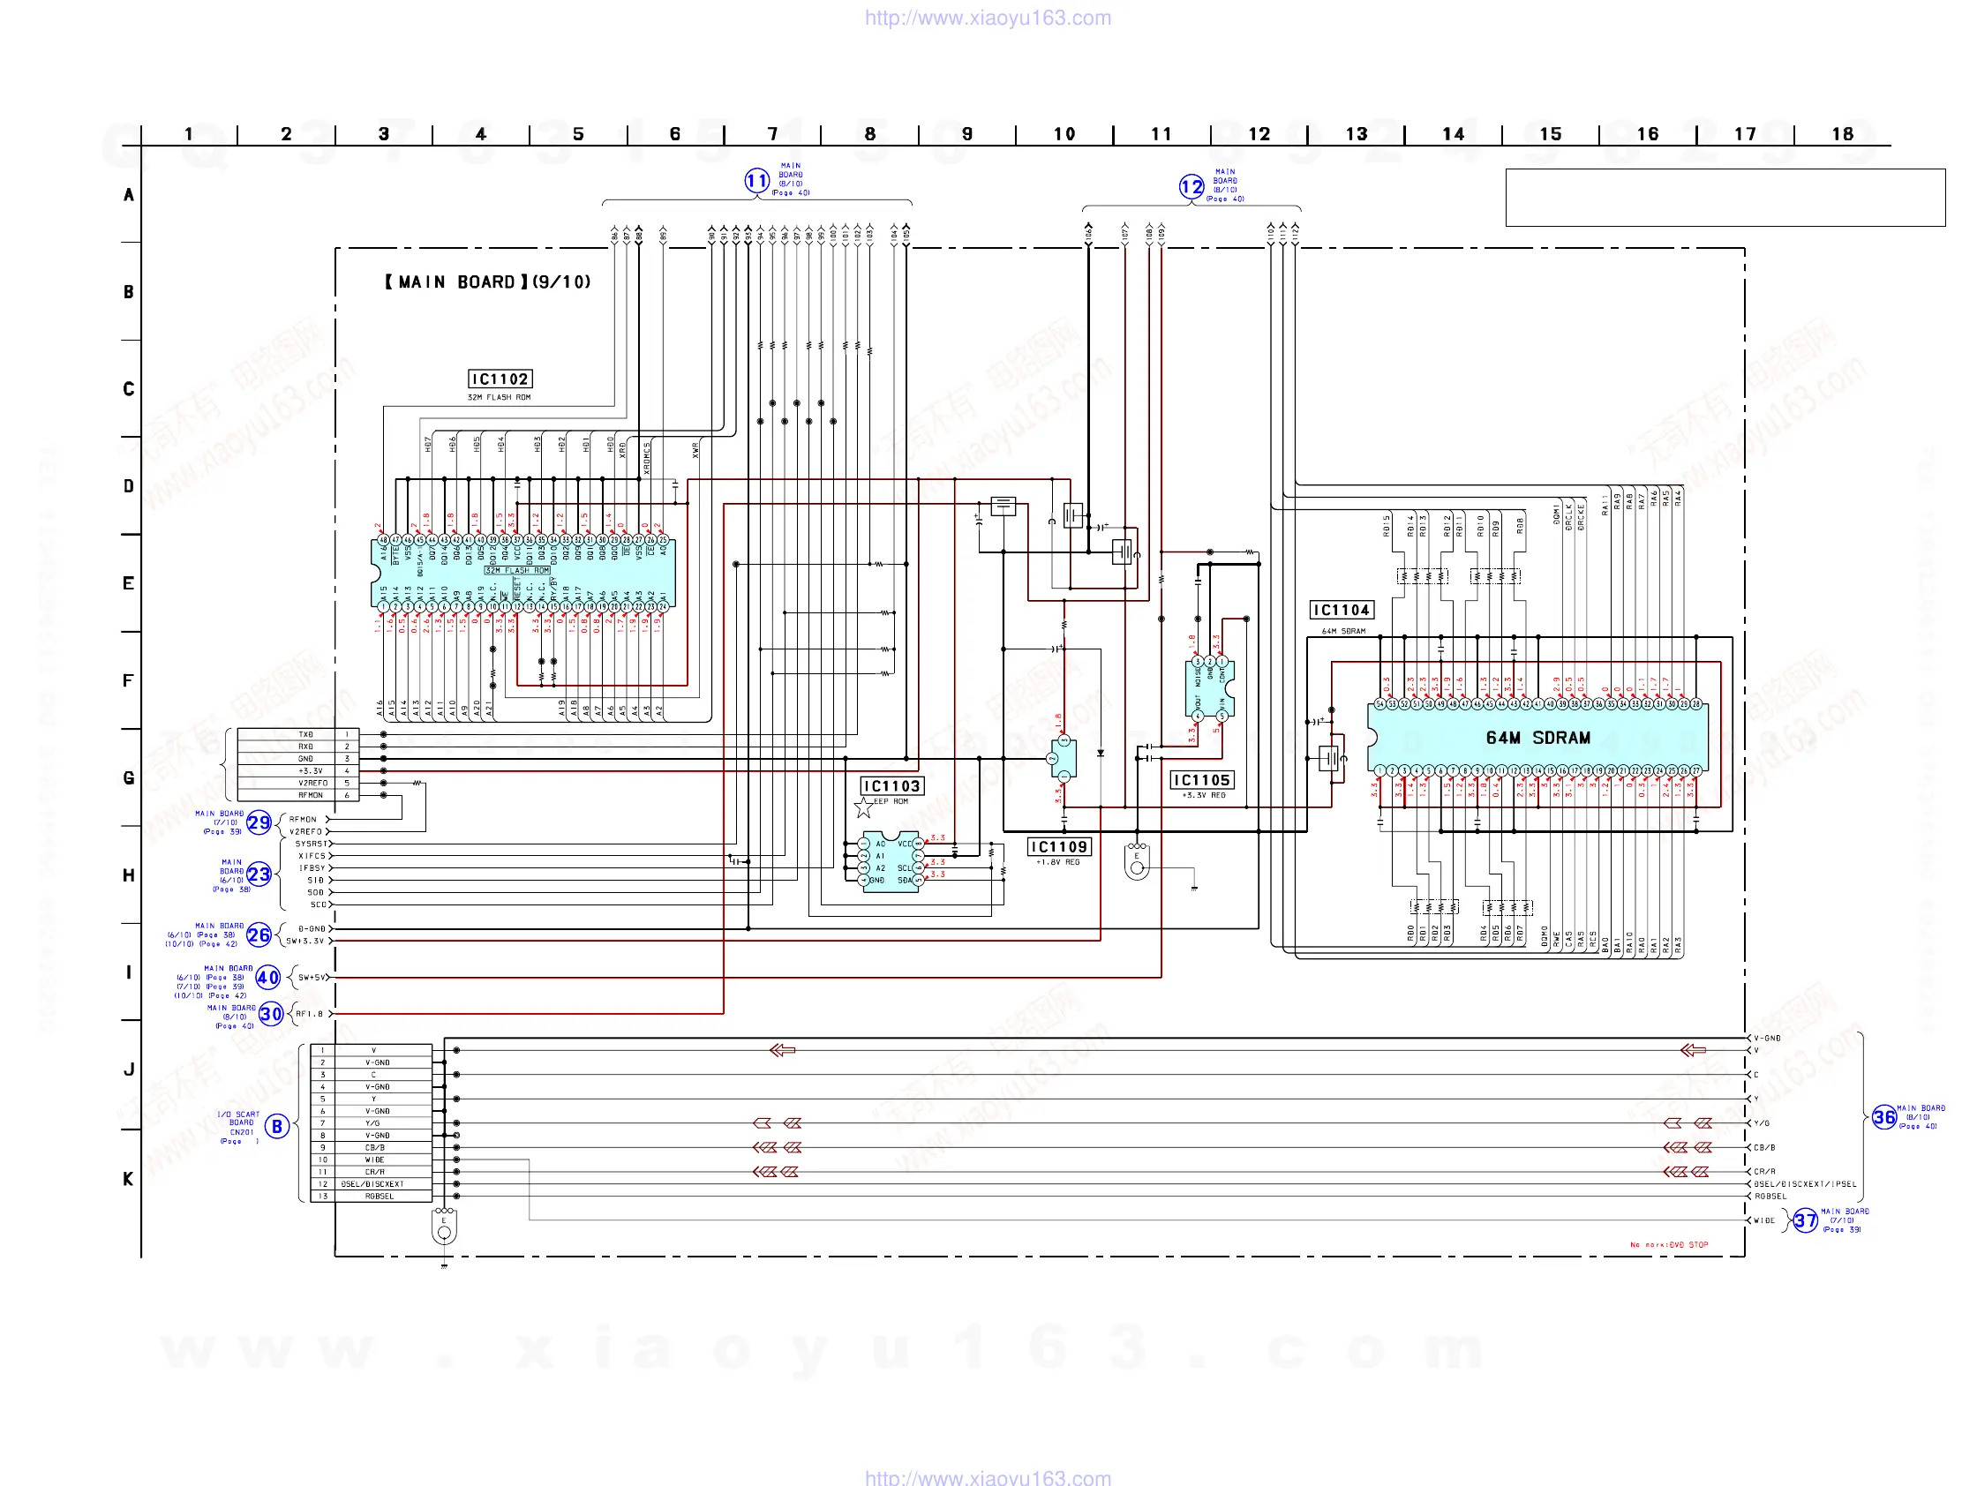Open the xiaoyu163.com link at top

[x=988, y=18]
